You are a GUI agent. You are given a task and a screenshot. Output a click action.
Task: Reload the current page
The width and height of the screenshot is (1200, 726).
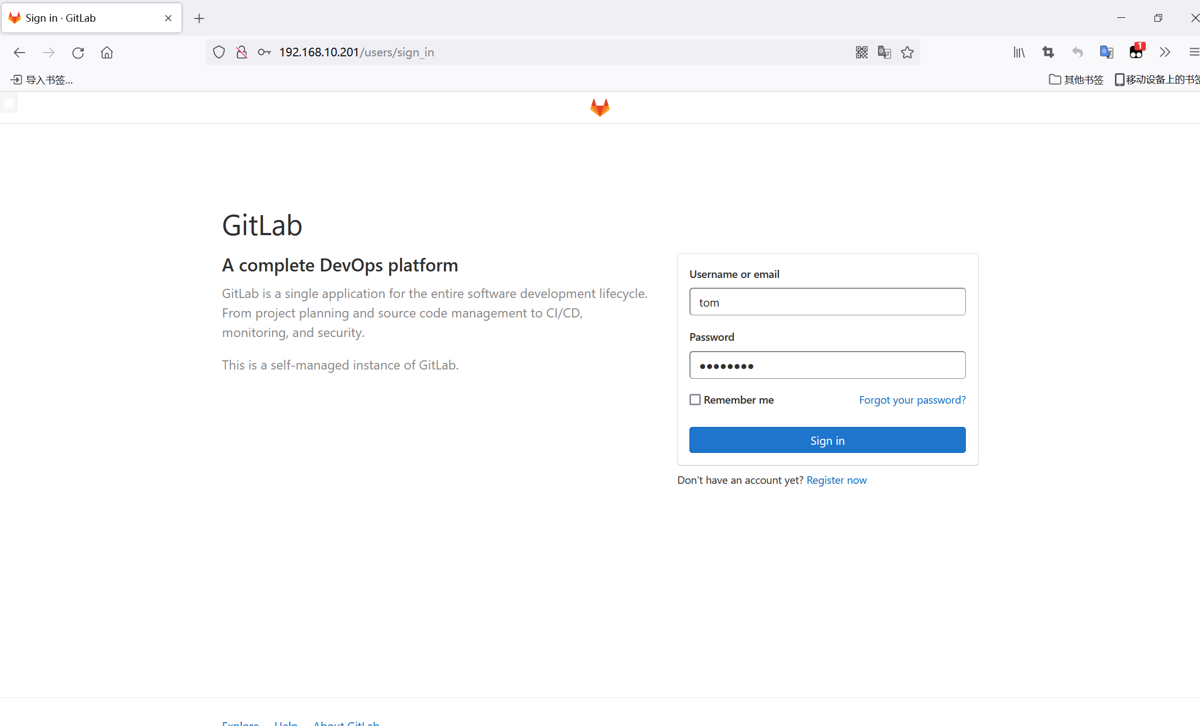(x=78, y=53)
